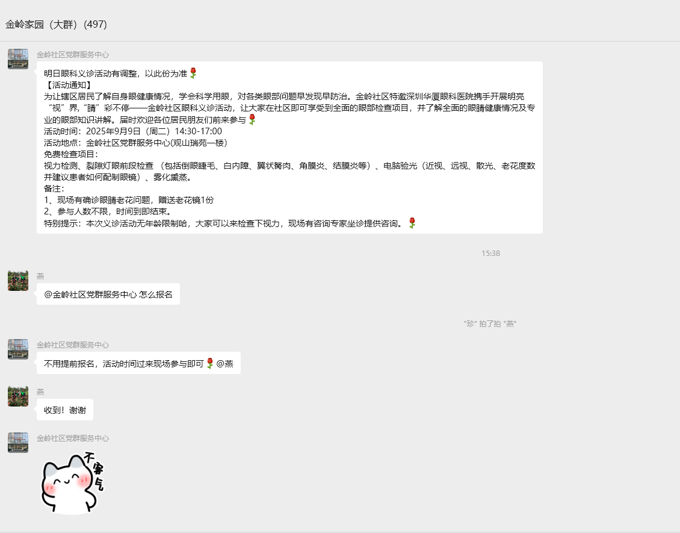Image resolution: width=680 pixels, height=533 pixels.
Task: Click the avatar beside the cat sticker
Action: (18, 443)
